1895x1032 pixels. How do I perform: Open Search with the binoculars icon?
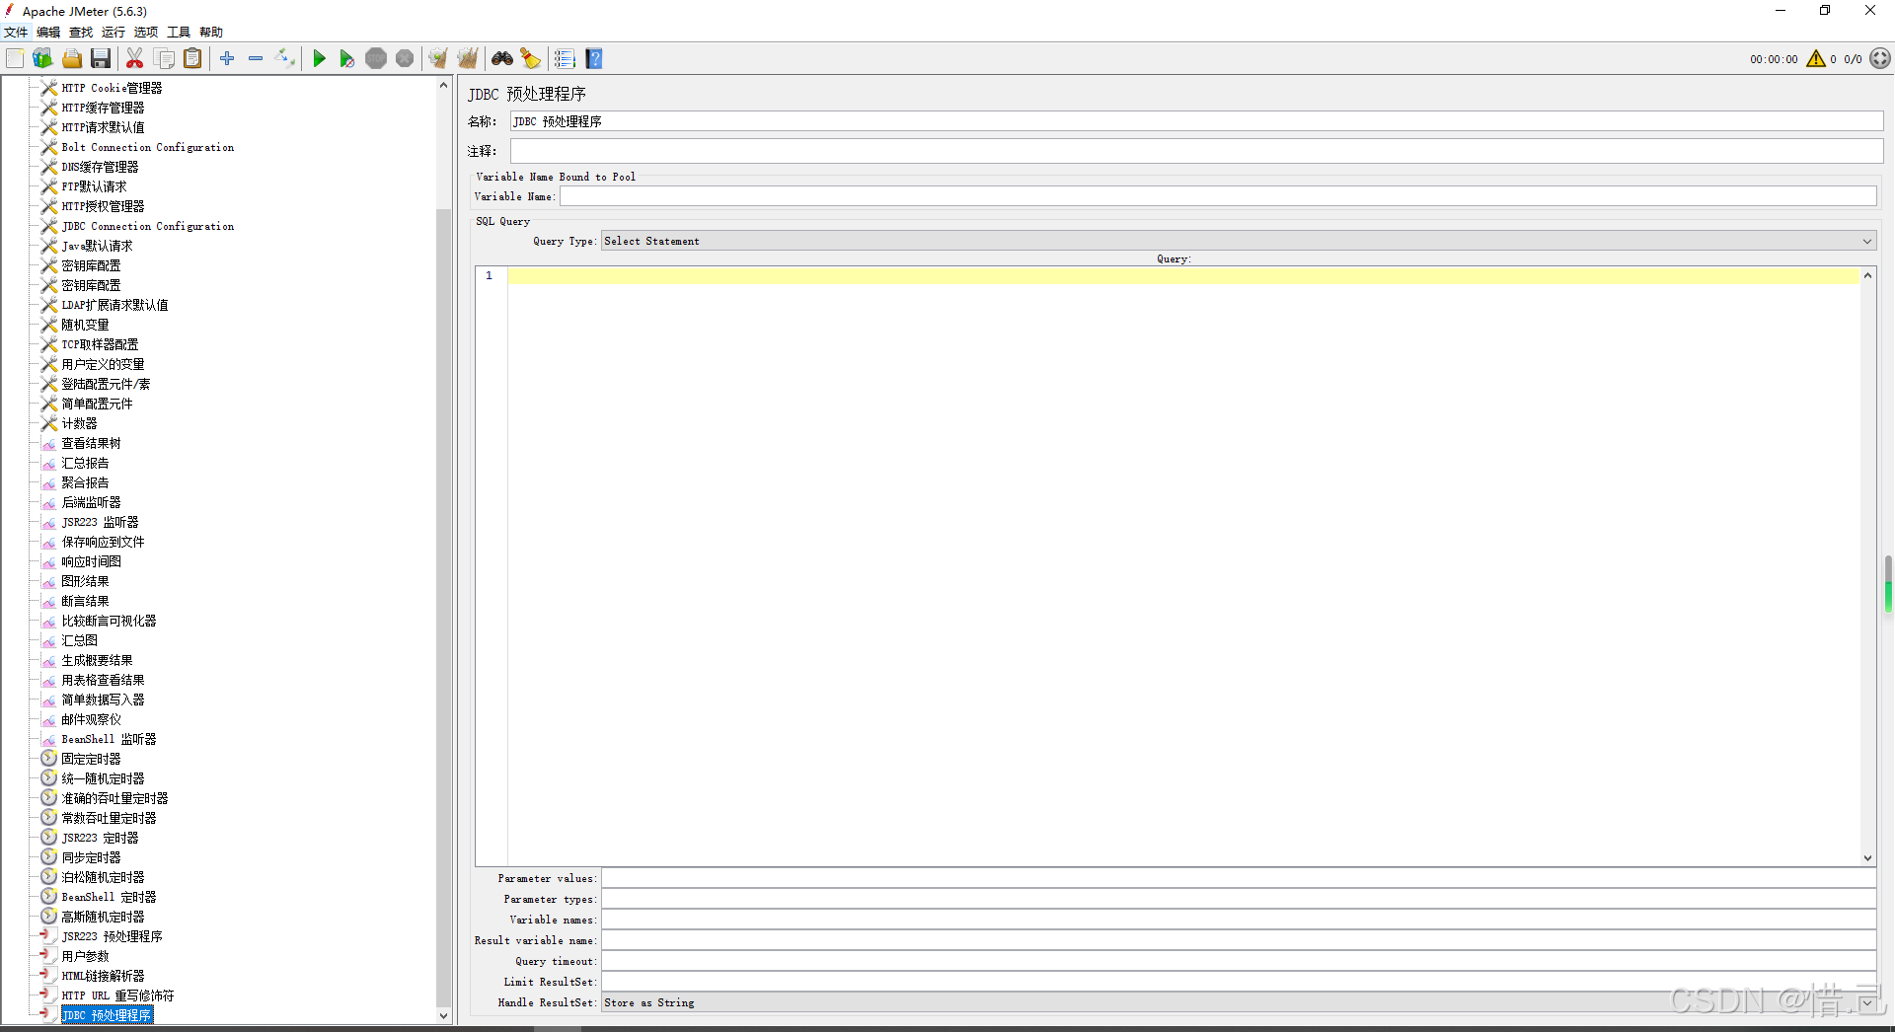coord(502,59)
